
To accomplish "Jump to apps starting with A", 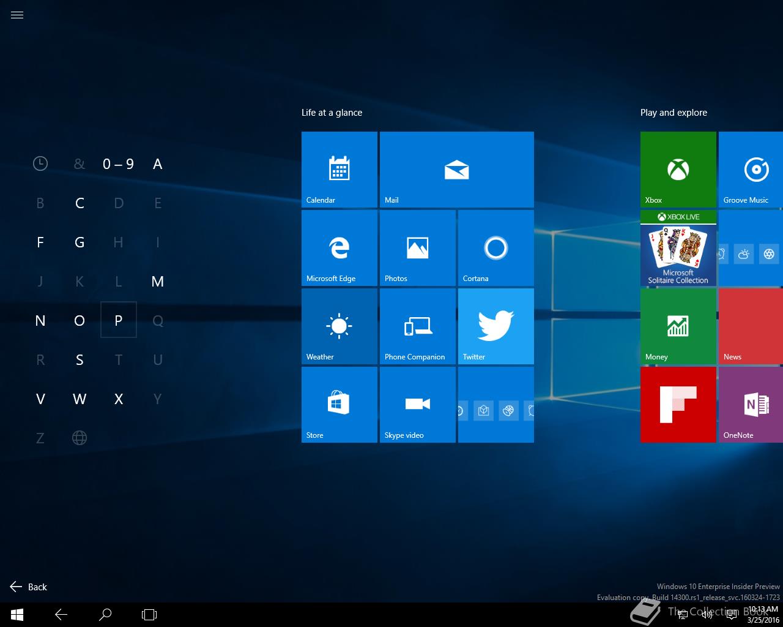I will click(158, 163).
